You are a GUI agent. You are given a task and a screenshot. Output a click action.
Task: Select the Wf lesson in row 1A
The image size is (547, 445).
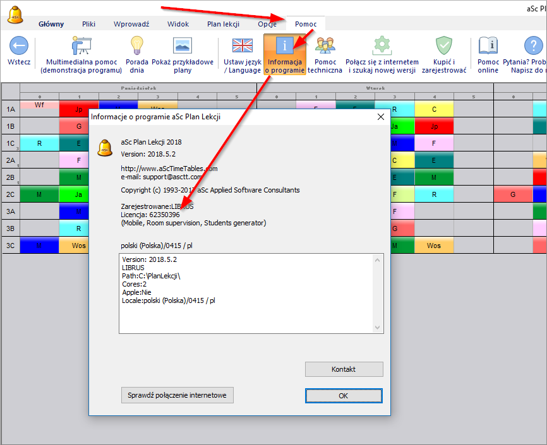(x=39, y=105)
